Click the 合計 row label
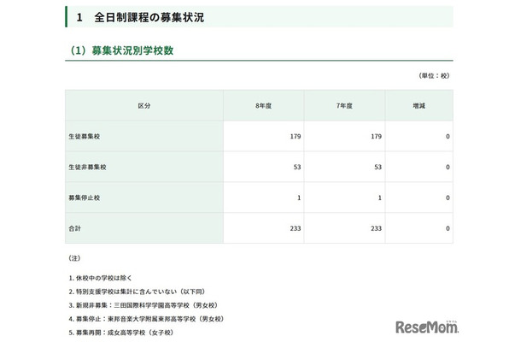Image resolution: width=521 pixels, height=342 pixels. (76, 228)
